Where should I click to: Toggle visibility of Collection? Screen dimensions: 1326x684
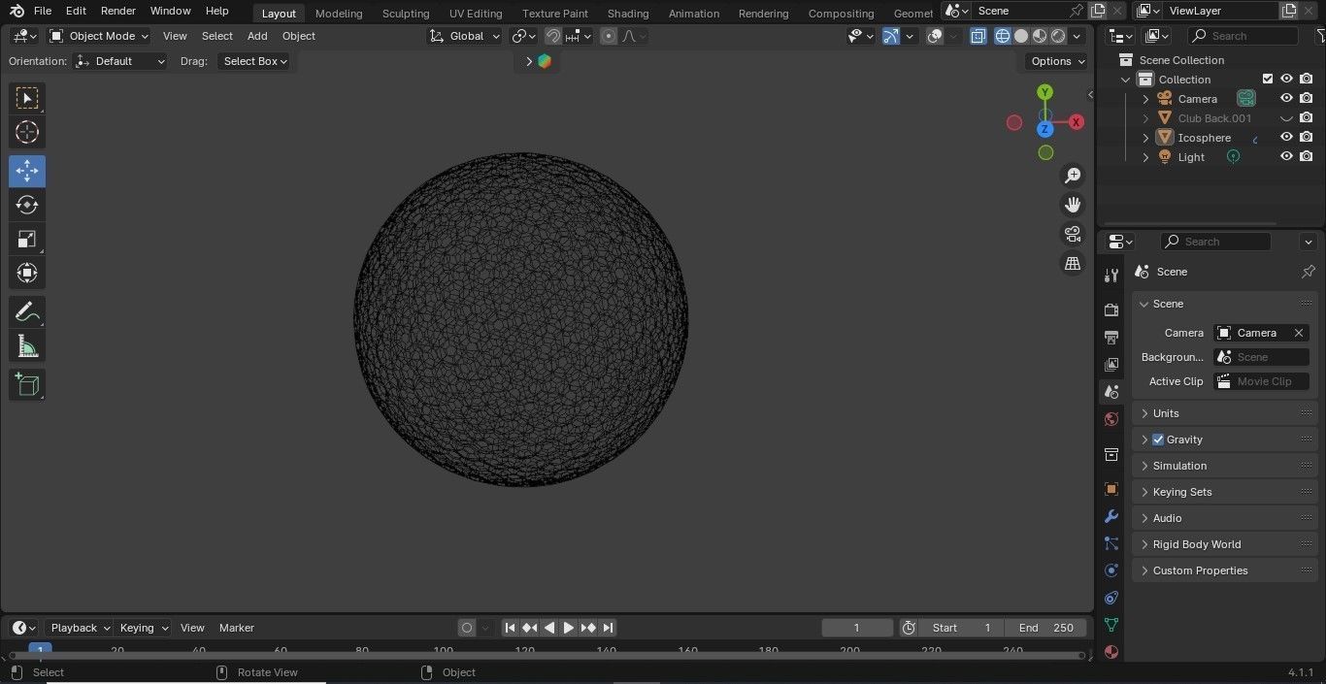[1286, 79]
